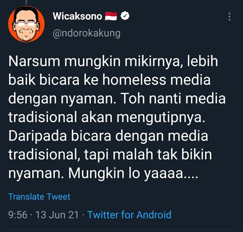
Task: Click the word tradisional, before tapi
Action: tap(44, 155)
